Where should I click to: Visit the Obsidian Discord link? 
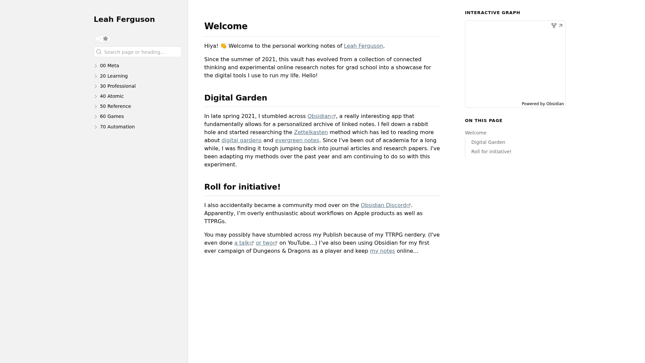(386, 205)
